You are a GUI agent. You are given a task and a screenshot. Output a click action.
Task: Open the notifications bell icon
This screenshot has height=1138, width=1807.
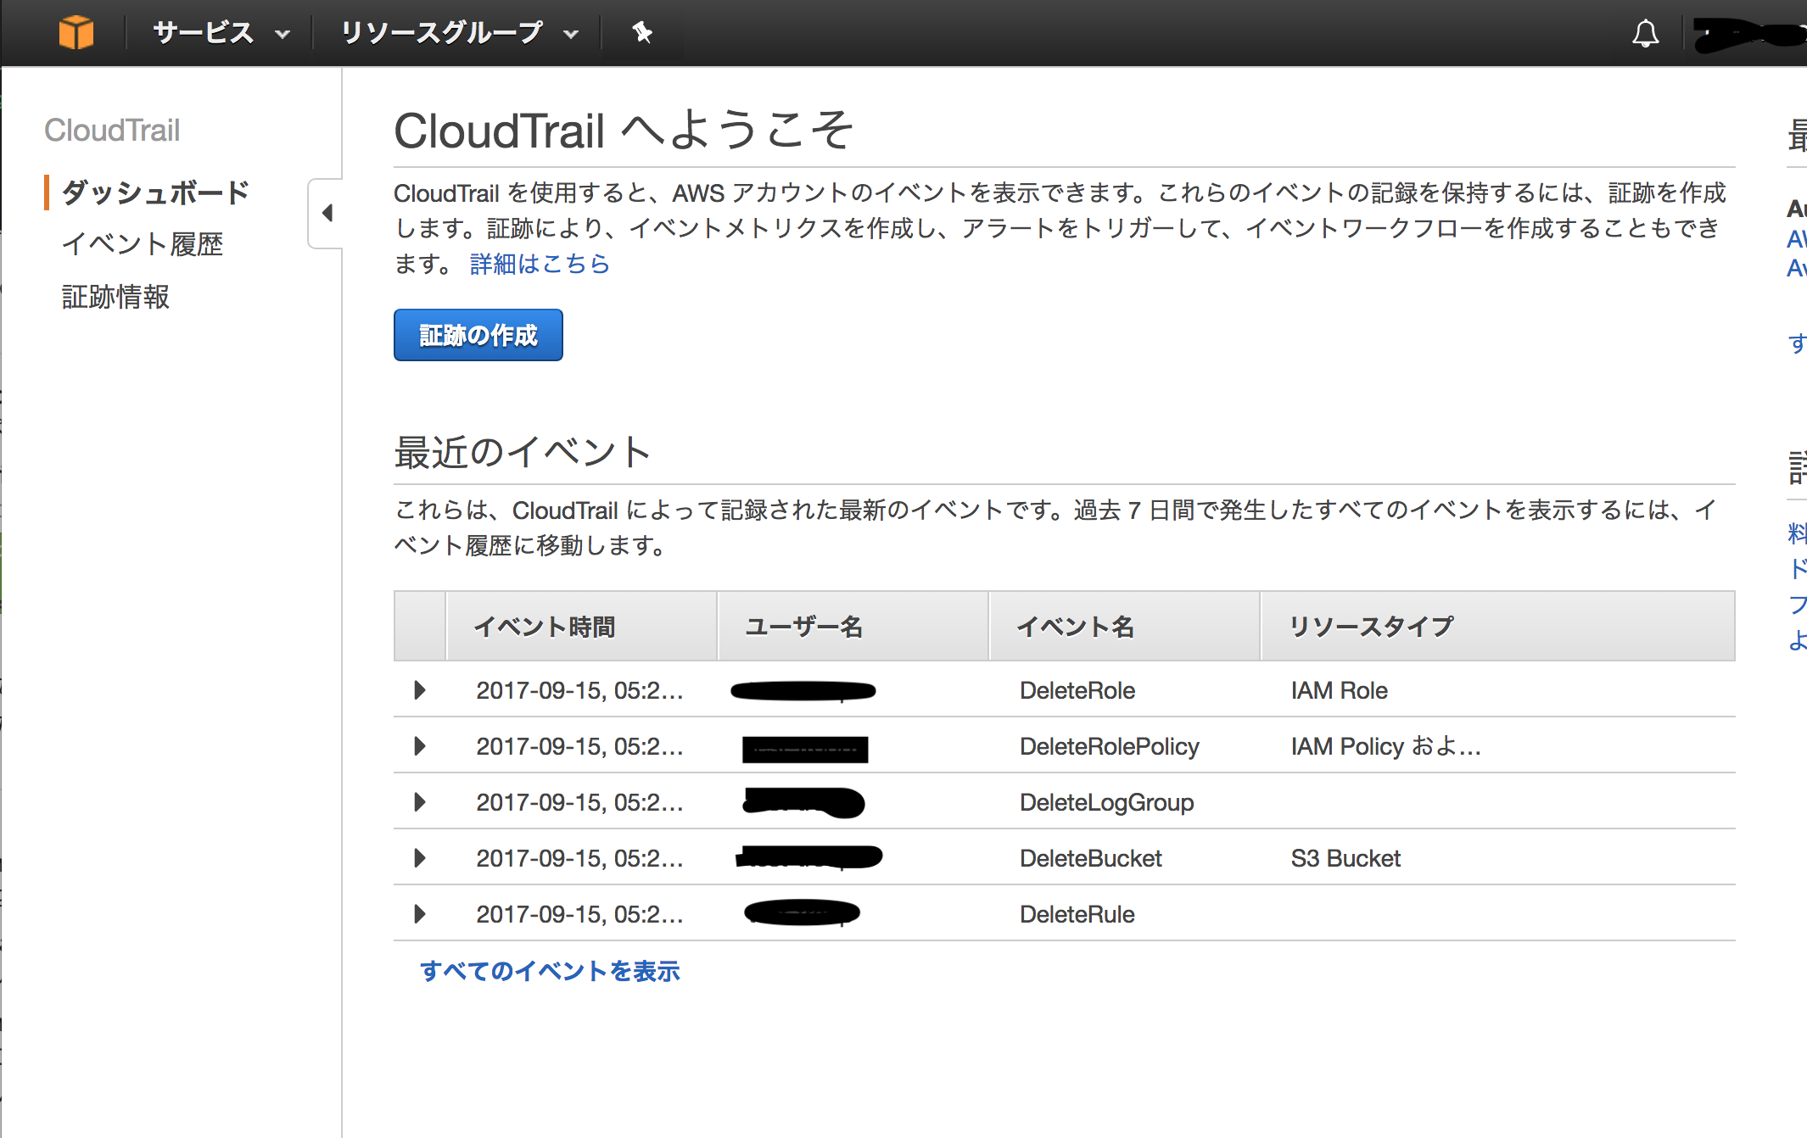(1646, 32)
